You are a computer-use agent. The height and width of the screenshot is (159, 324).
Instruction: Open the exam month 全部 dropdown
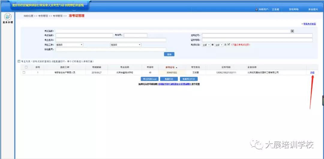pyautogui.click(x=219, y=45)
